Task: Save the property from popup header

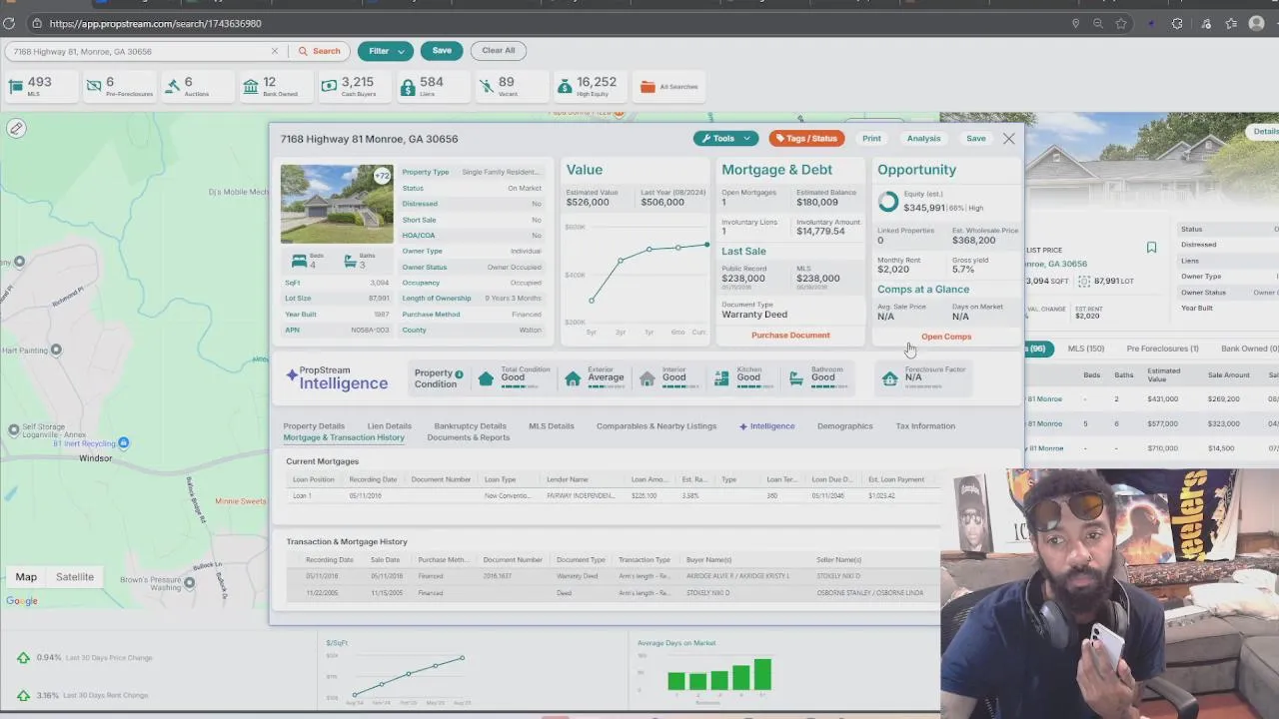Action: coord(975,139)
